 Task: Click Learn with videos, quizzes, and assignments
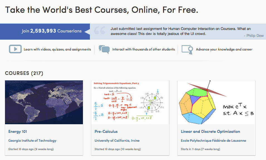[57, 49]
